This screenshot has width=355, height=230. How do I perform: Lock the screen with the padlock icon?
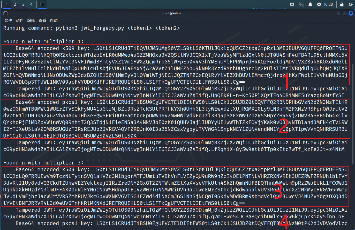[x=342, y=4]
